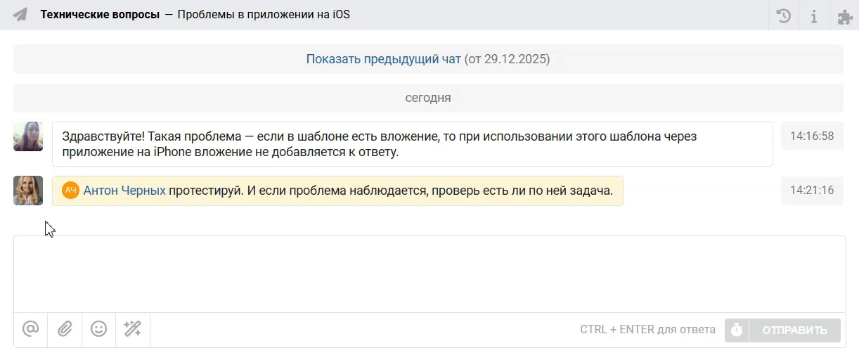Image resolution: width=859 pixels, height=360 pixels.
Task: Click the magic wand icon
Action: [133, 329]
